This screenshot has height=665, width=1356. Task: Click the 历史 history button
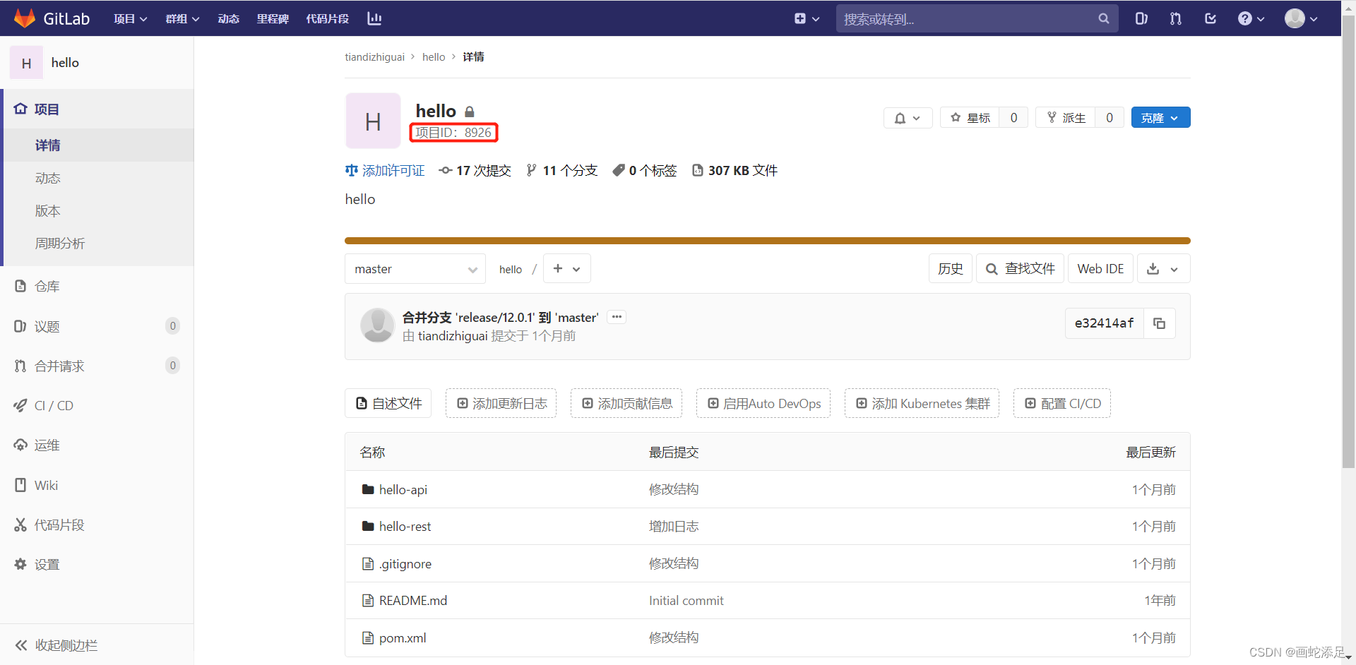[x=950, y=269]
